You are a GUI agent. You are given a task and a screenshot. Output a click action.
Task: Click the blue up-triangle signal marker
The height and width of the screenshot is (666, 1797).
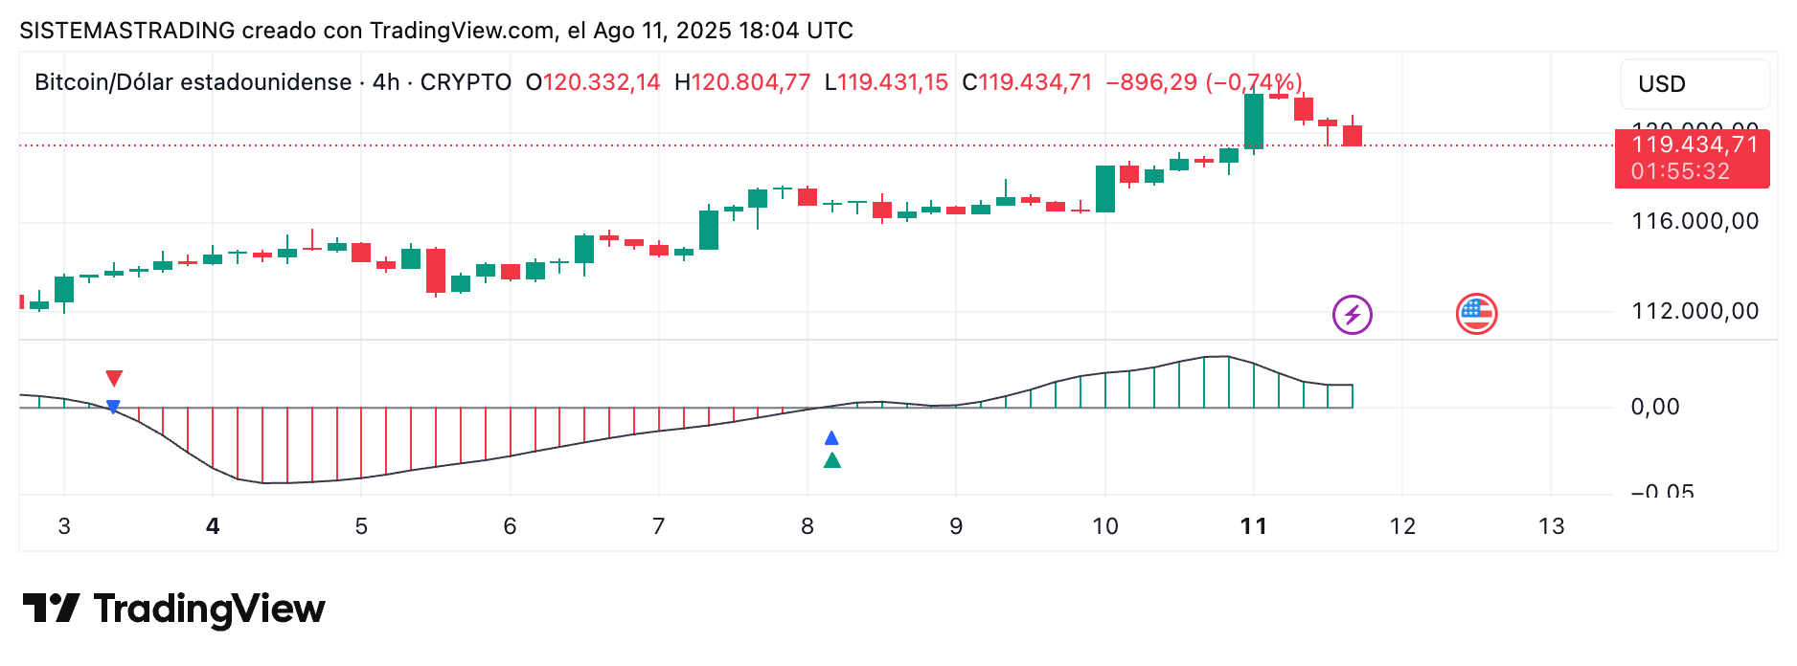point(831,438)
